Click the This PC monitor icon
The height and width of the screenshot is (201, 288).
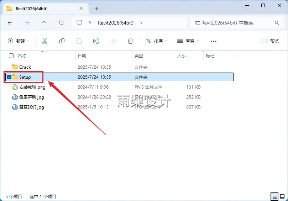(79, 22)
